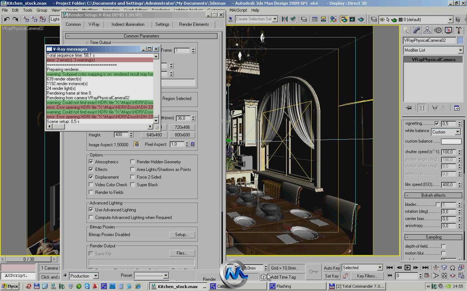Open the Motion command panel tab
This screenshot has height=291, width=467.
pos(438,31)
